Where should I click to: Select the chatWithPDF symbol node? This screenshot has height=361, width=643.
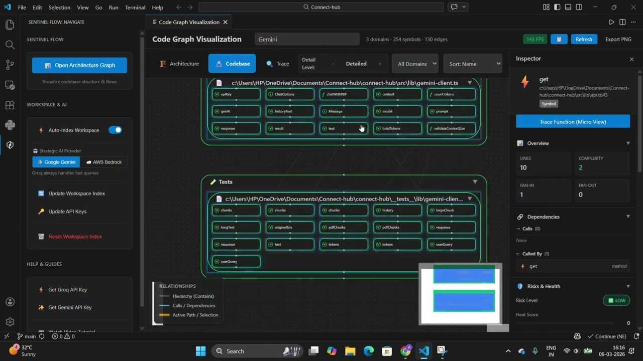344,94
